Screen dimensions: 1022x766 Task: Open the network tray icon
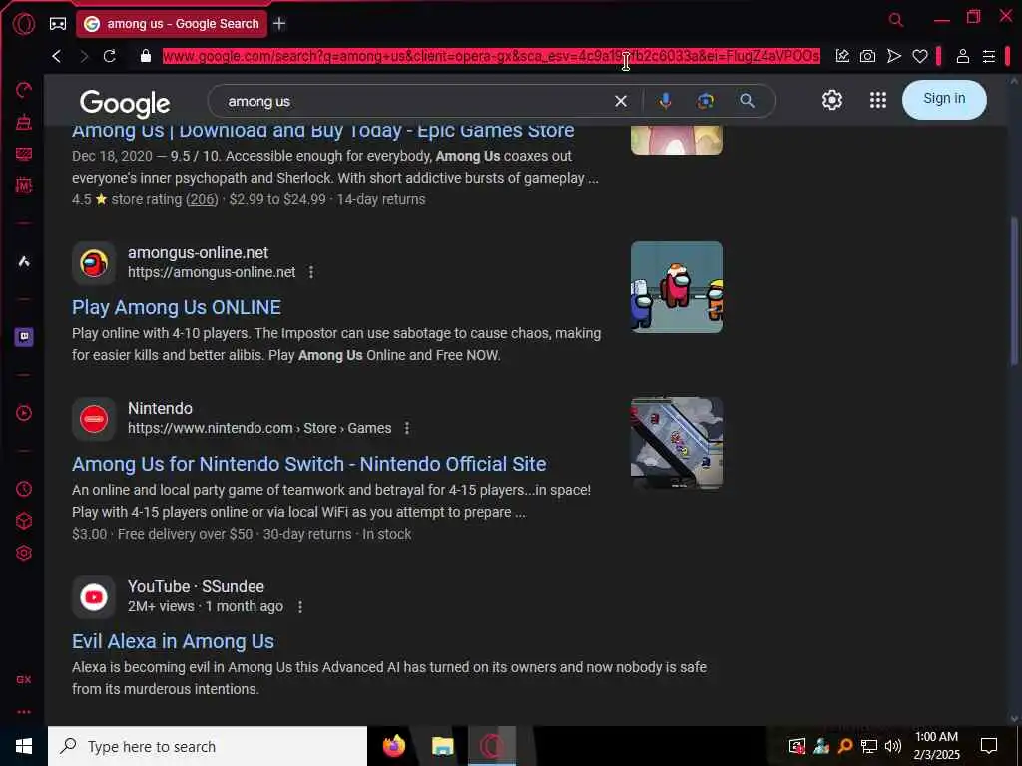point(869,746)
